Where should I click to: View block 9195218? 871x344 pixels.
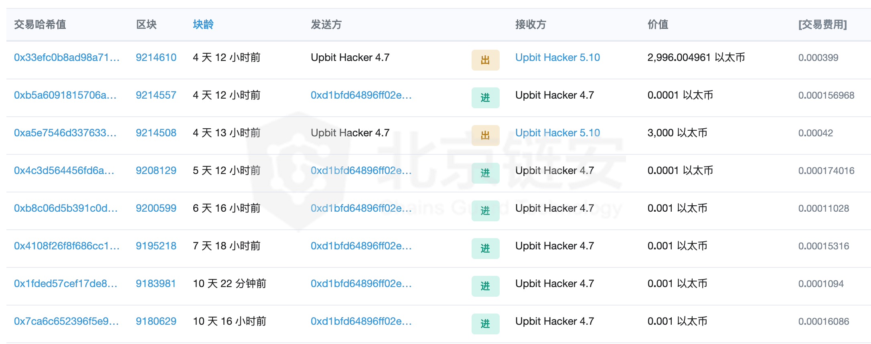coord(156,246)
